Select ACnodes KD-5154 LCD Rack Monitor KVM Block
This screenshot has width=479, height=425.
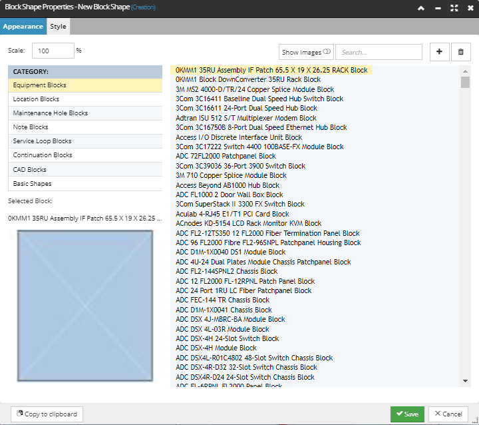[248, 223]
